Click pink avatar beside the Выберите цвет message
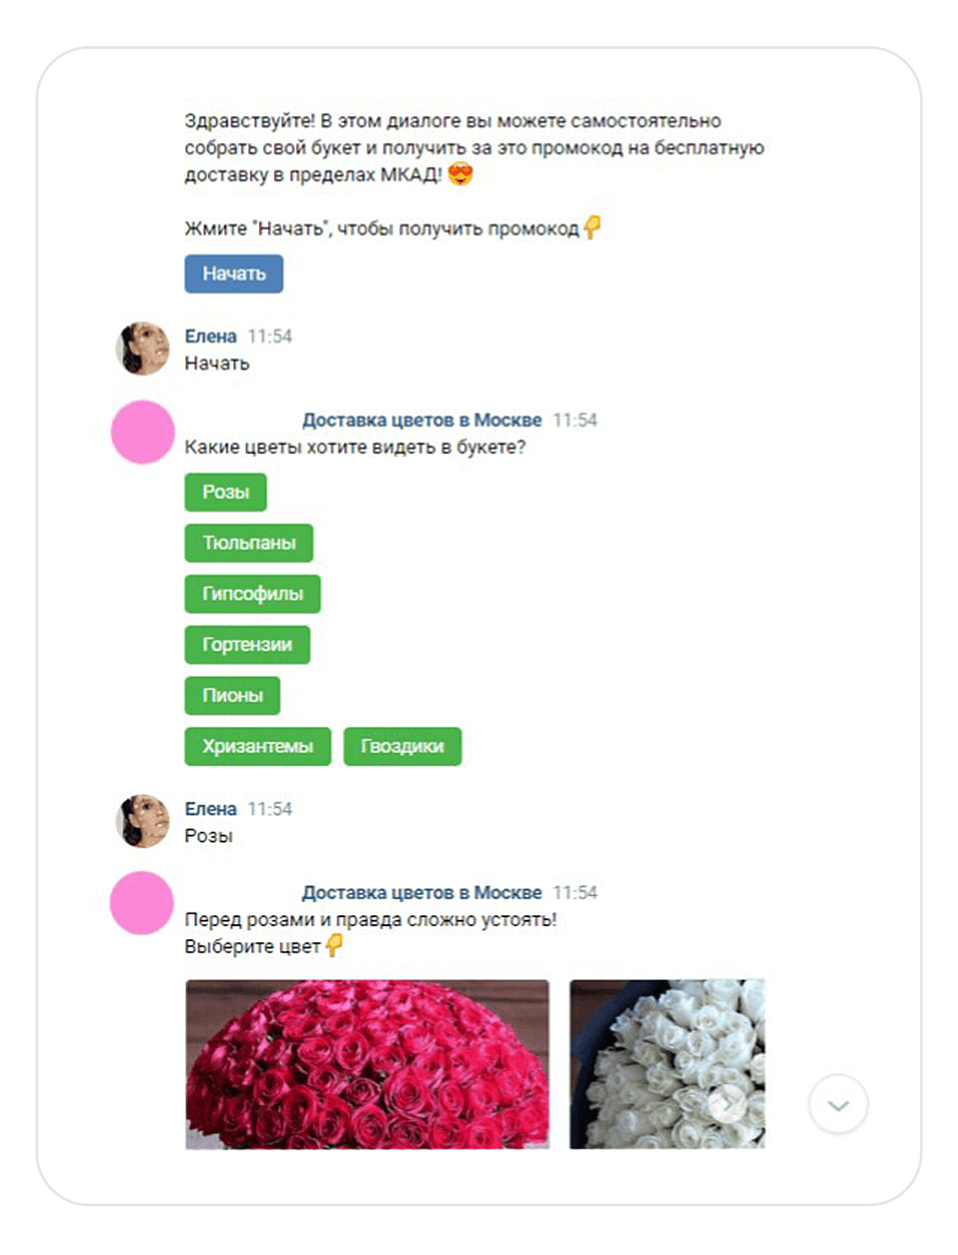This screenshot has height=1255, width=958. pyautogui.click(x=142, y=903)
